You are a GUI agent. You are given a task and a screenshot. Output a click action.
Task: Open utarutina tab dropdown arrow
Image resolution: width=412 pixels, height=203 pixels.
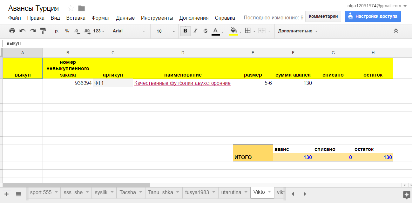[x=245, y=192]
